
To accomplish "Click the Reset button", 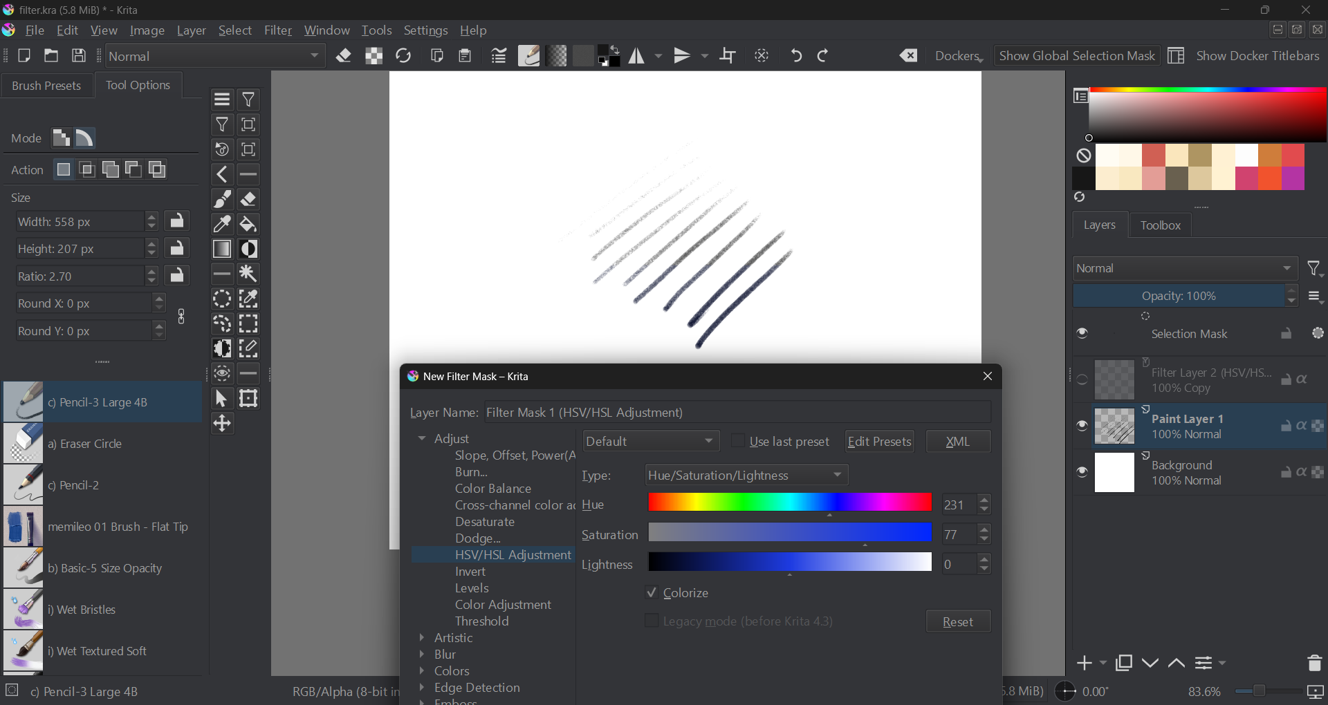I will pos(957,621).
